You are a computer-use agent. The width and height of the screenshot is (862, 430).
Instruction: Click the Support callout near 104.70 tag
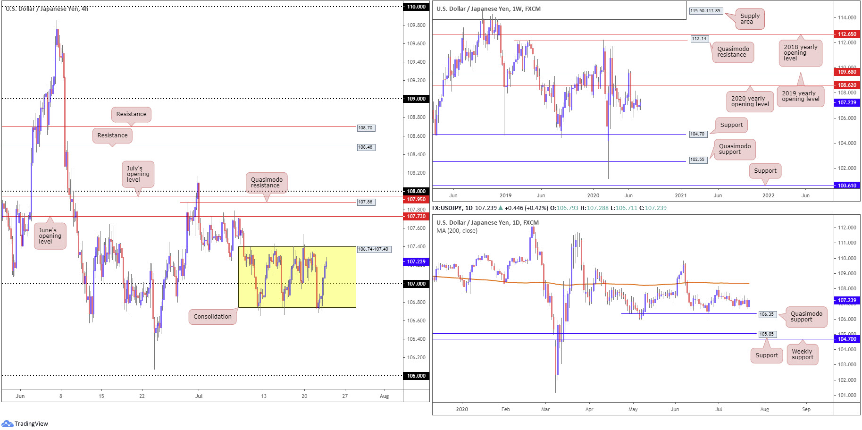point(731,125)
